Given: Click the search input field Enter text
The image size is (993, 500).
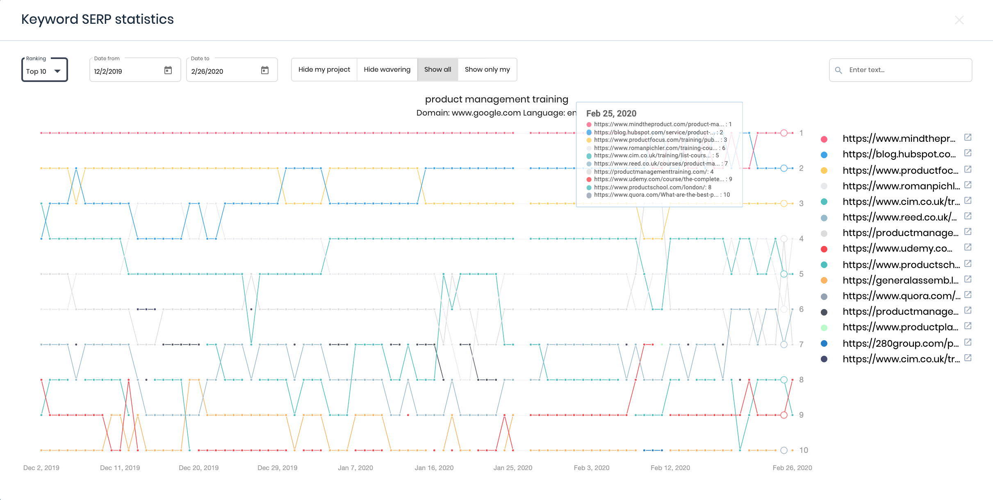Looking at the screenshot, I should (x=899, y=70).
